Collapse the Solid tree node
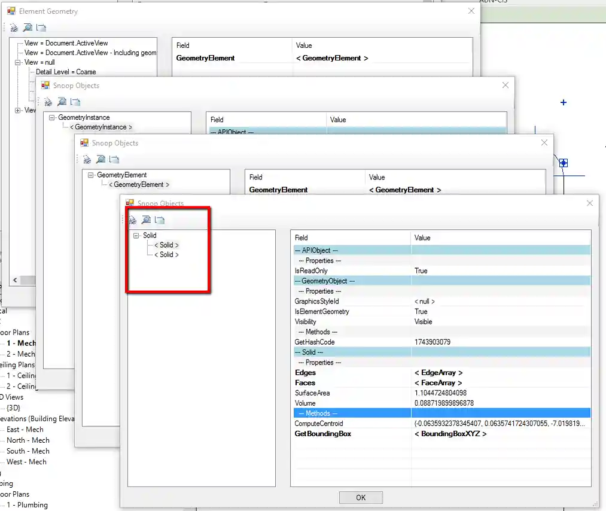The width and height of the screenshot is (606, 511). pyautogui.click(x=136, y=236)
